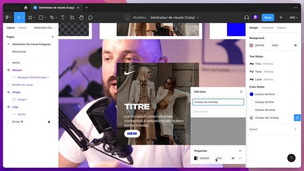
Task: Open the 33% zoom dropdown
Action: pos(294,18)
